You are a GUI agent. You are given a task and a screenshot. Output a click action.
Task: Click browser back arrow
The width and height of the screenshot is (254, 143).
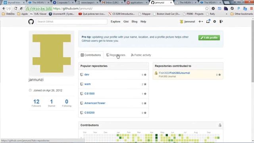point(4,8)
